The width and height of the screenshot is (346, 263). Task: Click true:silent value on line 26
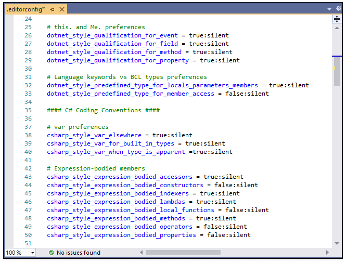click(x=209, y=35)
